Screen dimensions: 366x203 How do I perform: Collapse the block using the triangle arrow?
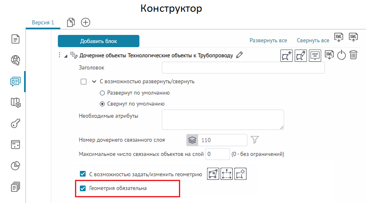point(66,56)
